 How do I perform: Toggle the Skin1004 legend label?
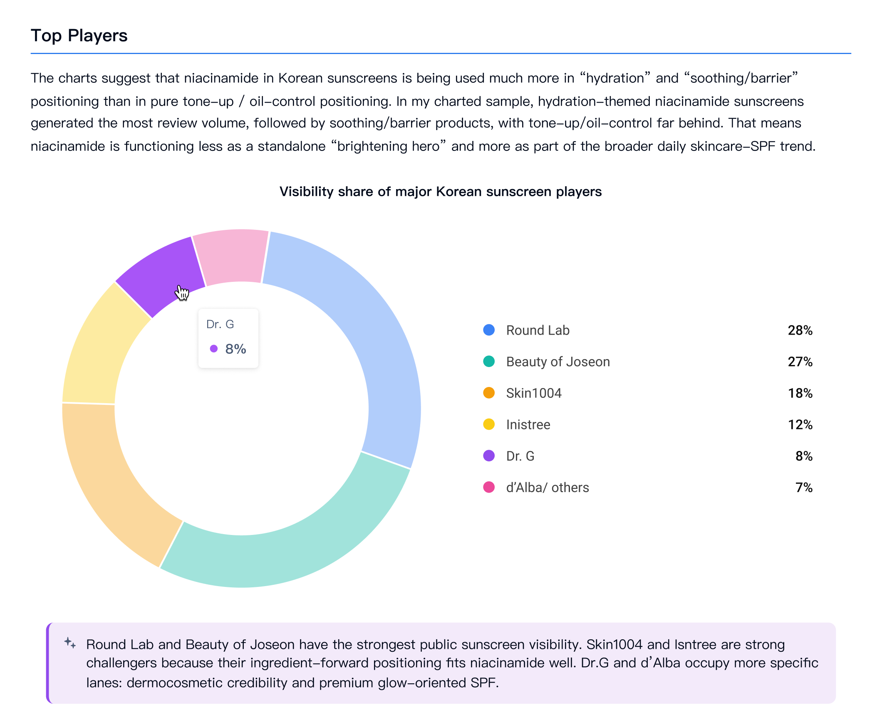(x=534, y=393)
